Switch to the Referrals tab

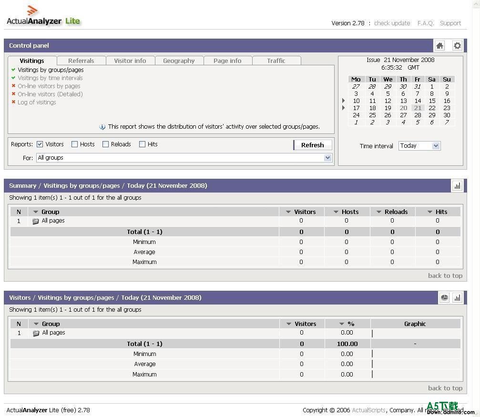click(81, 61)
